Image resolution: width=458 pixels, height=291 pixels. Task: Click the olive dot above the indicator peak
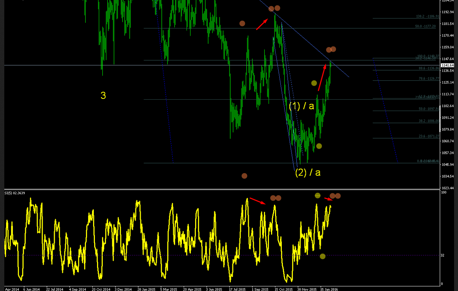point(317,195)
